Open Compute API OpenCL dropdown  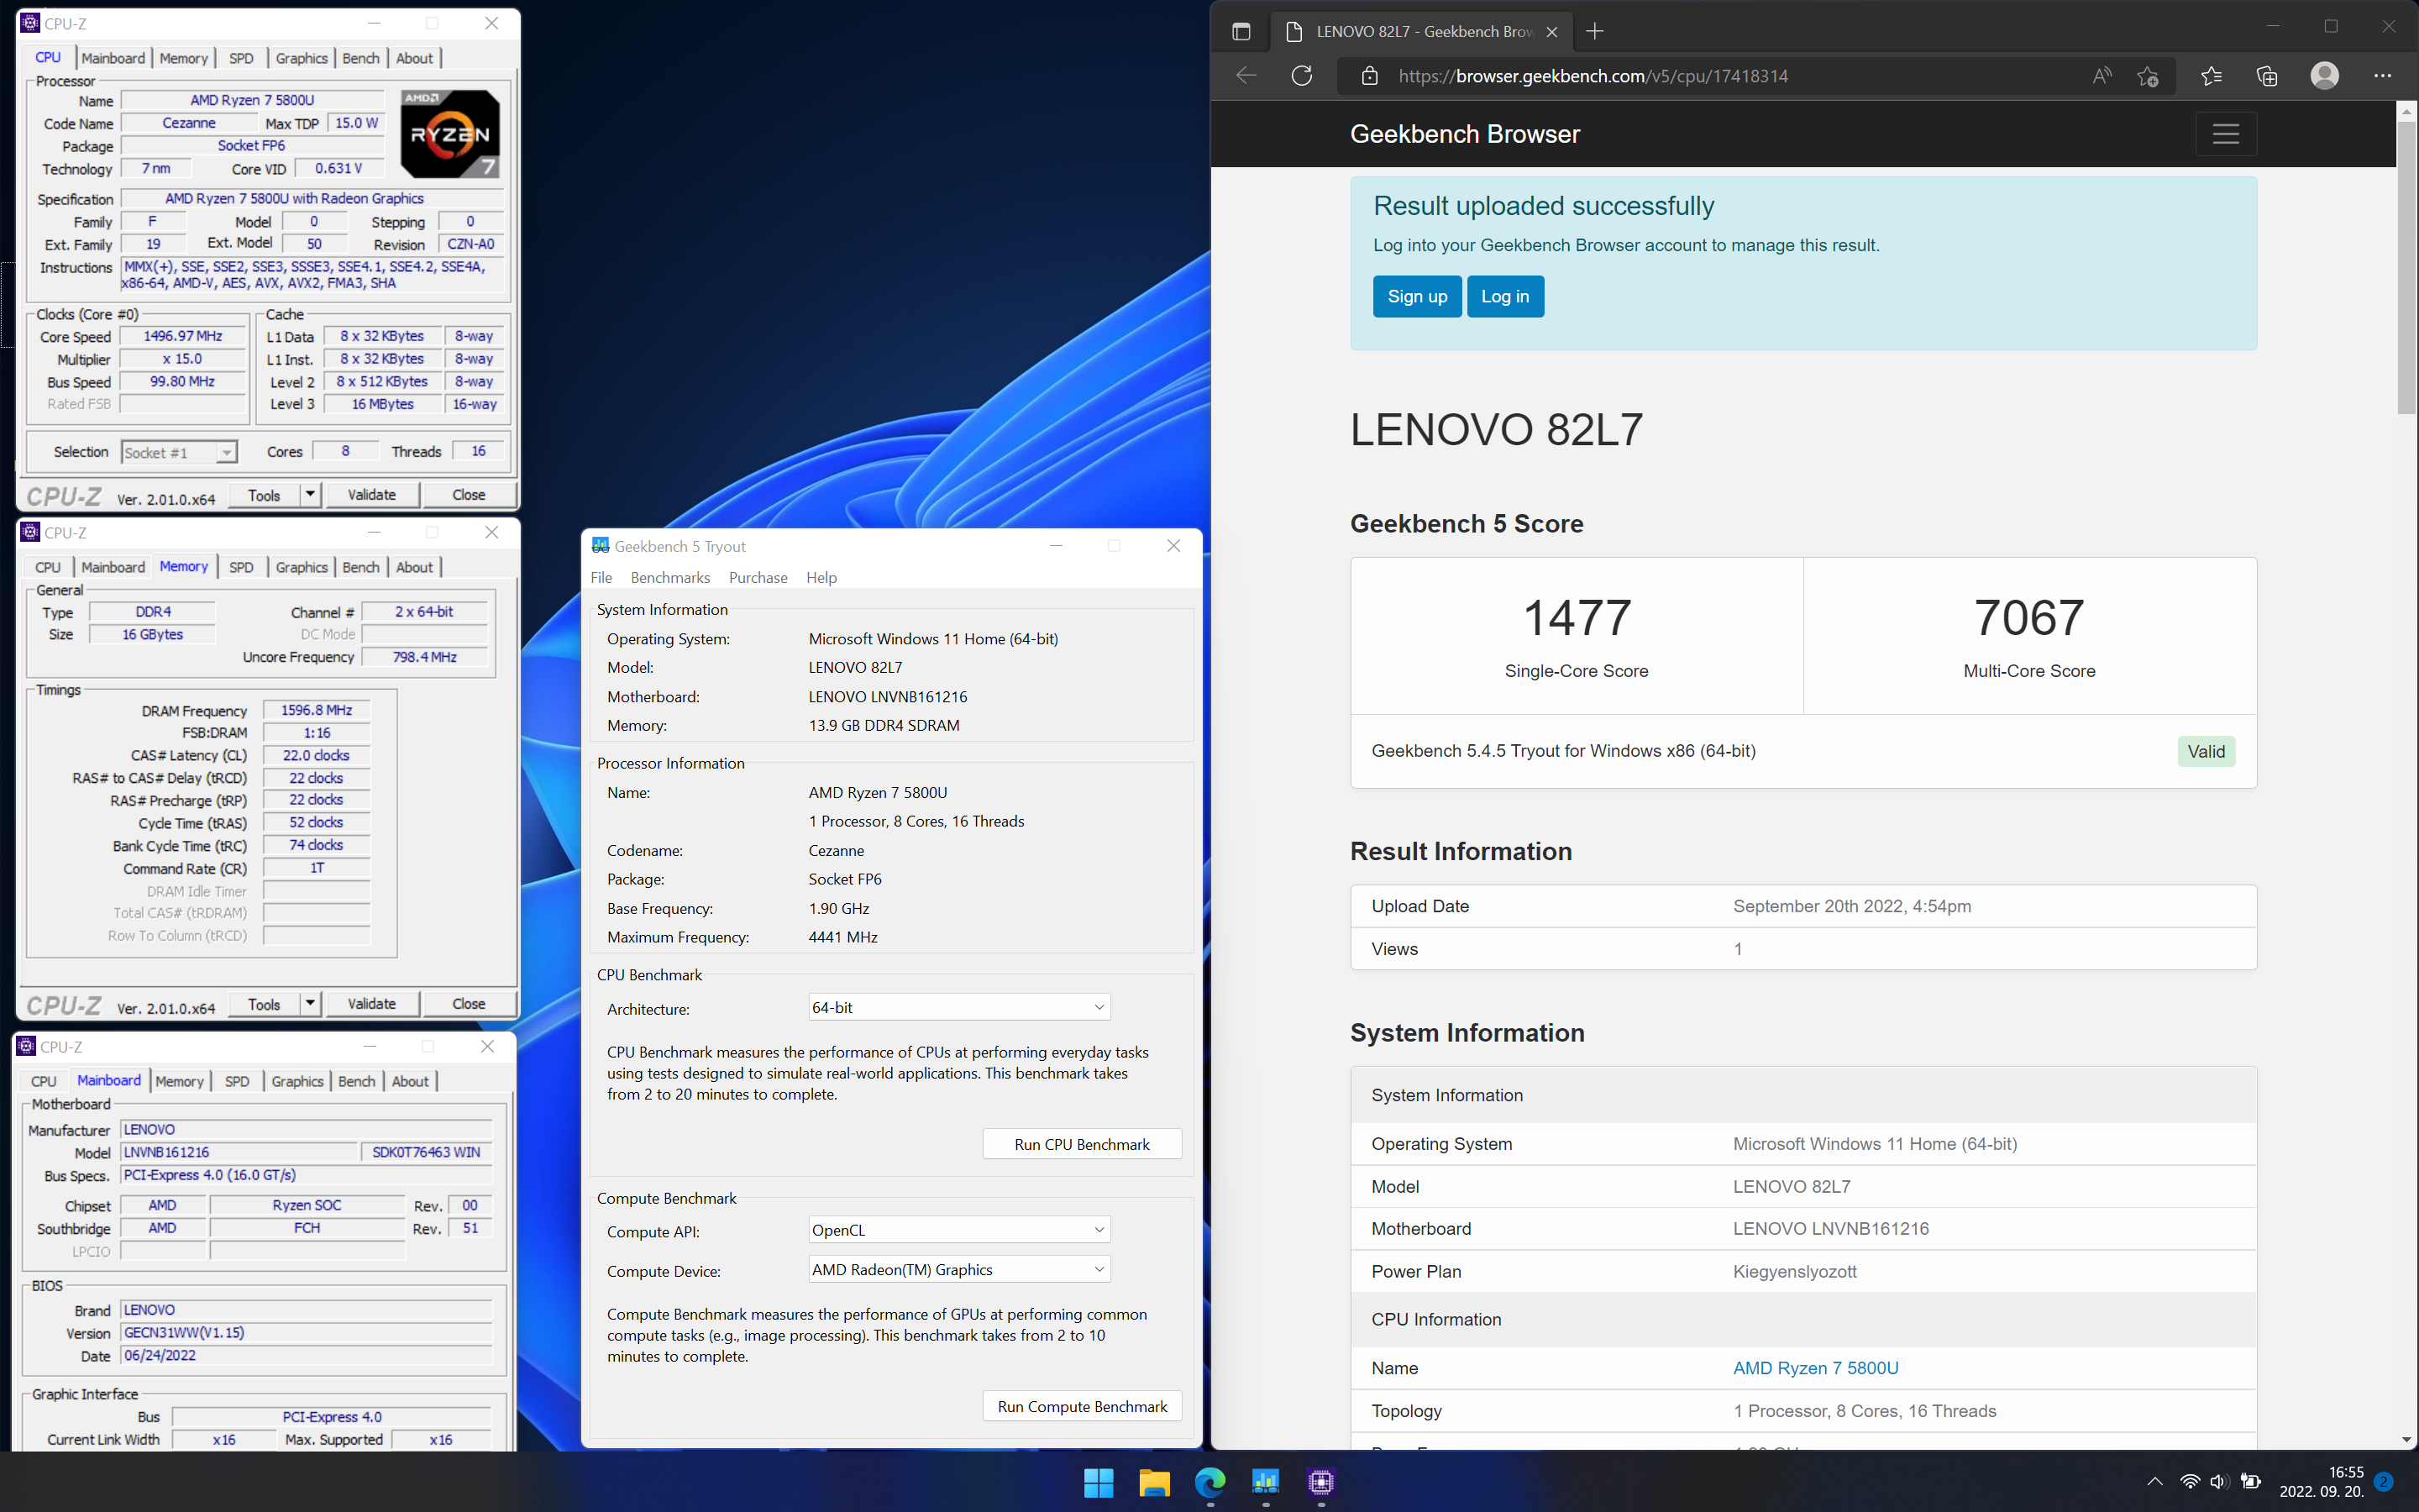(958, 1230)
